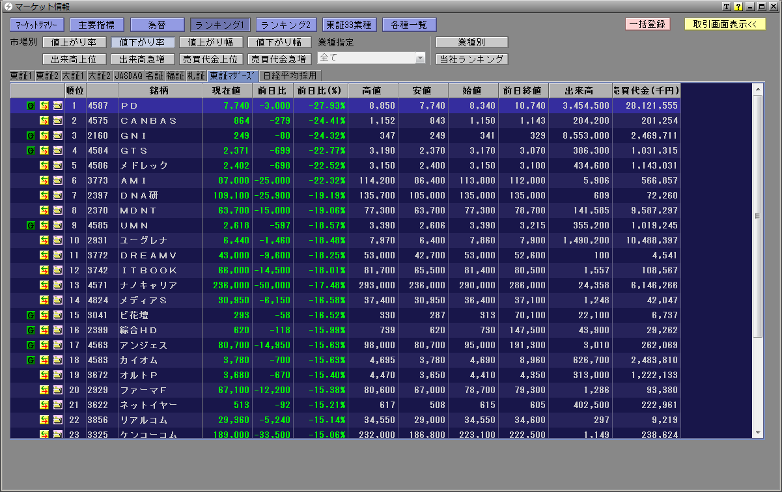Switch to the 東証2 market tab

click(x=48, y=75)
